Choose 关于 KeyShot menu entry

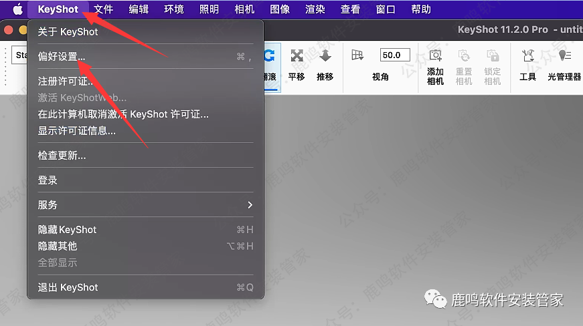pos(68,32)
